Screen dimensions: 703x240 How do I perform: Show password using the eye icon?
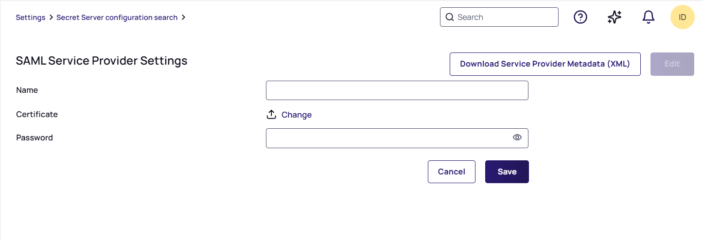517,137
